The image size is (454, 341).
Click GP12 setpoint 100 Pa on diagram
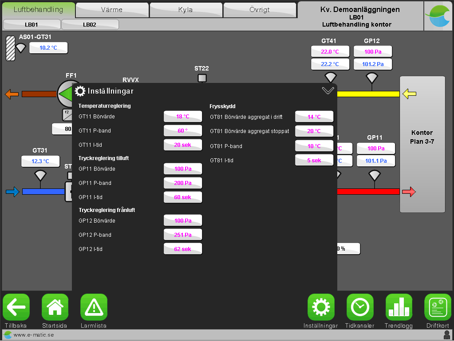click(373, 52)
